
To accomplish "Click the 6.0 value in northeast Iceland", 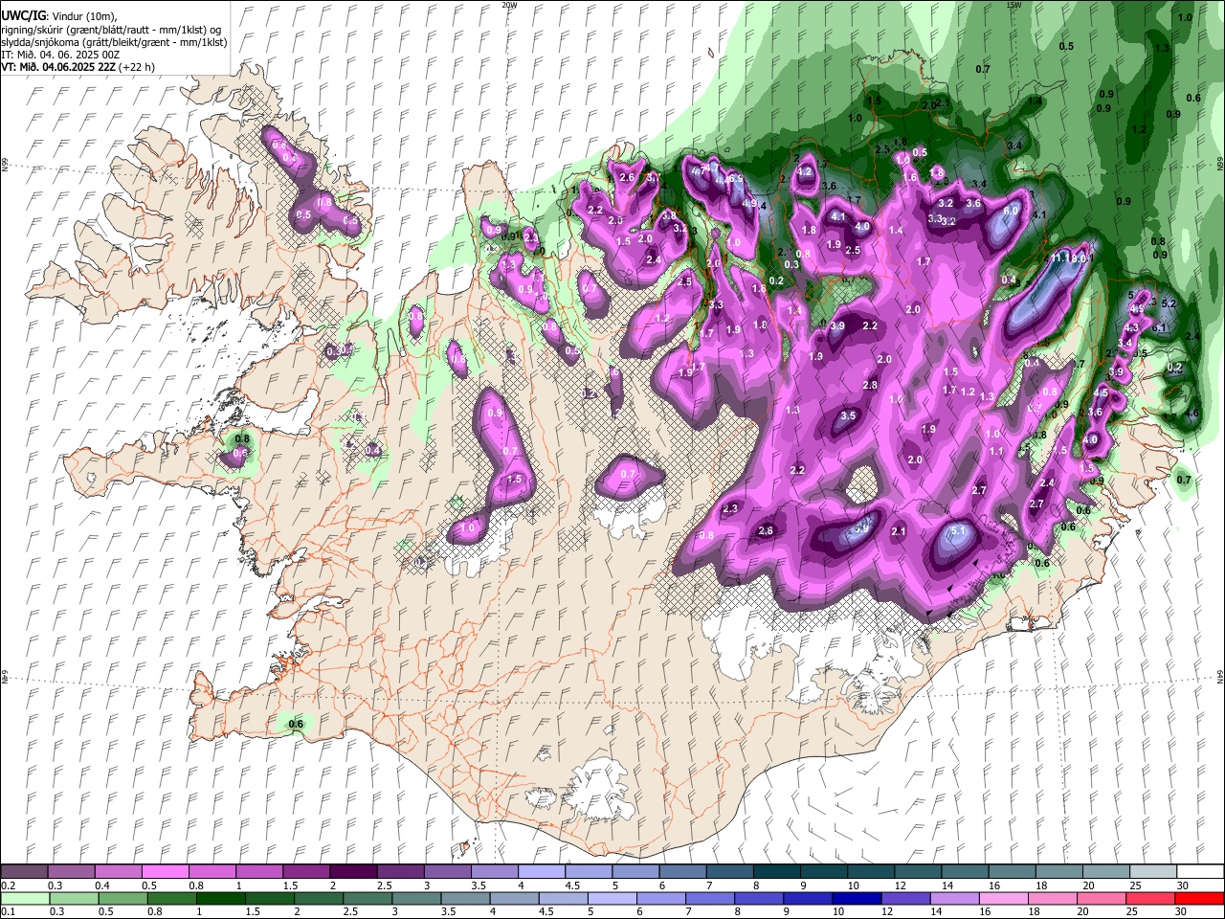I will (1011, 211).
